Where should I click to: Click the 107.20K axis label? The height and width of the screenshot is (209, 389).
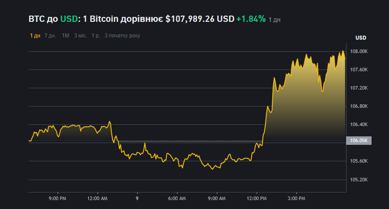tap(359, 88)
